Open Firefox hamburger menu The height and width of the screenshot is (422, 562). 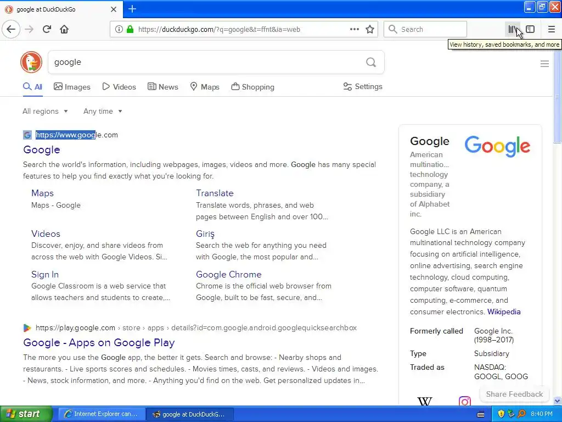(x=551, y=29)
